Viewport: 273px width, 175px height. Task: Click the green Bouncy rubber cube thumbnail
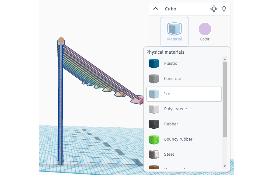pyautogui.click(x=154, y=140)
